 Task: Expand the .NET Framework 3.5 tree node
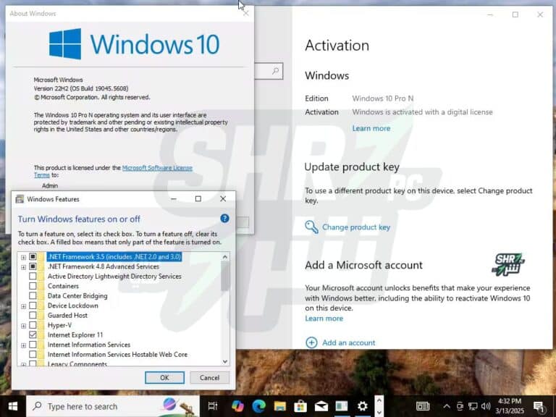point(23,257)
